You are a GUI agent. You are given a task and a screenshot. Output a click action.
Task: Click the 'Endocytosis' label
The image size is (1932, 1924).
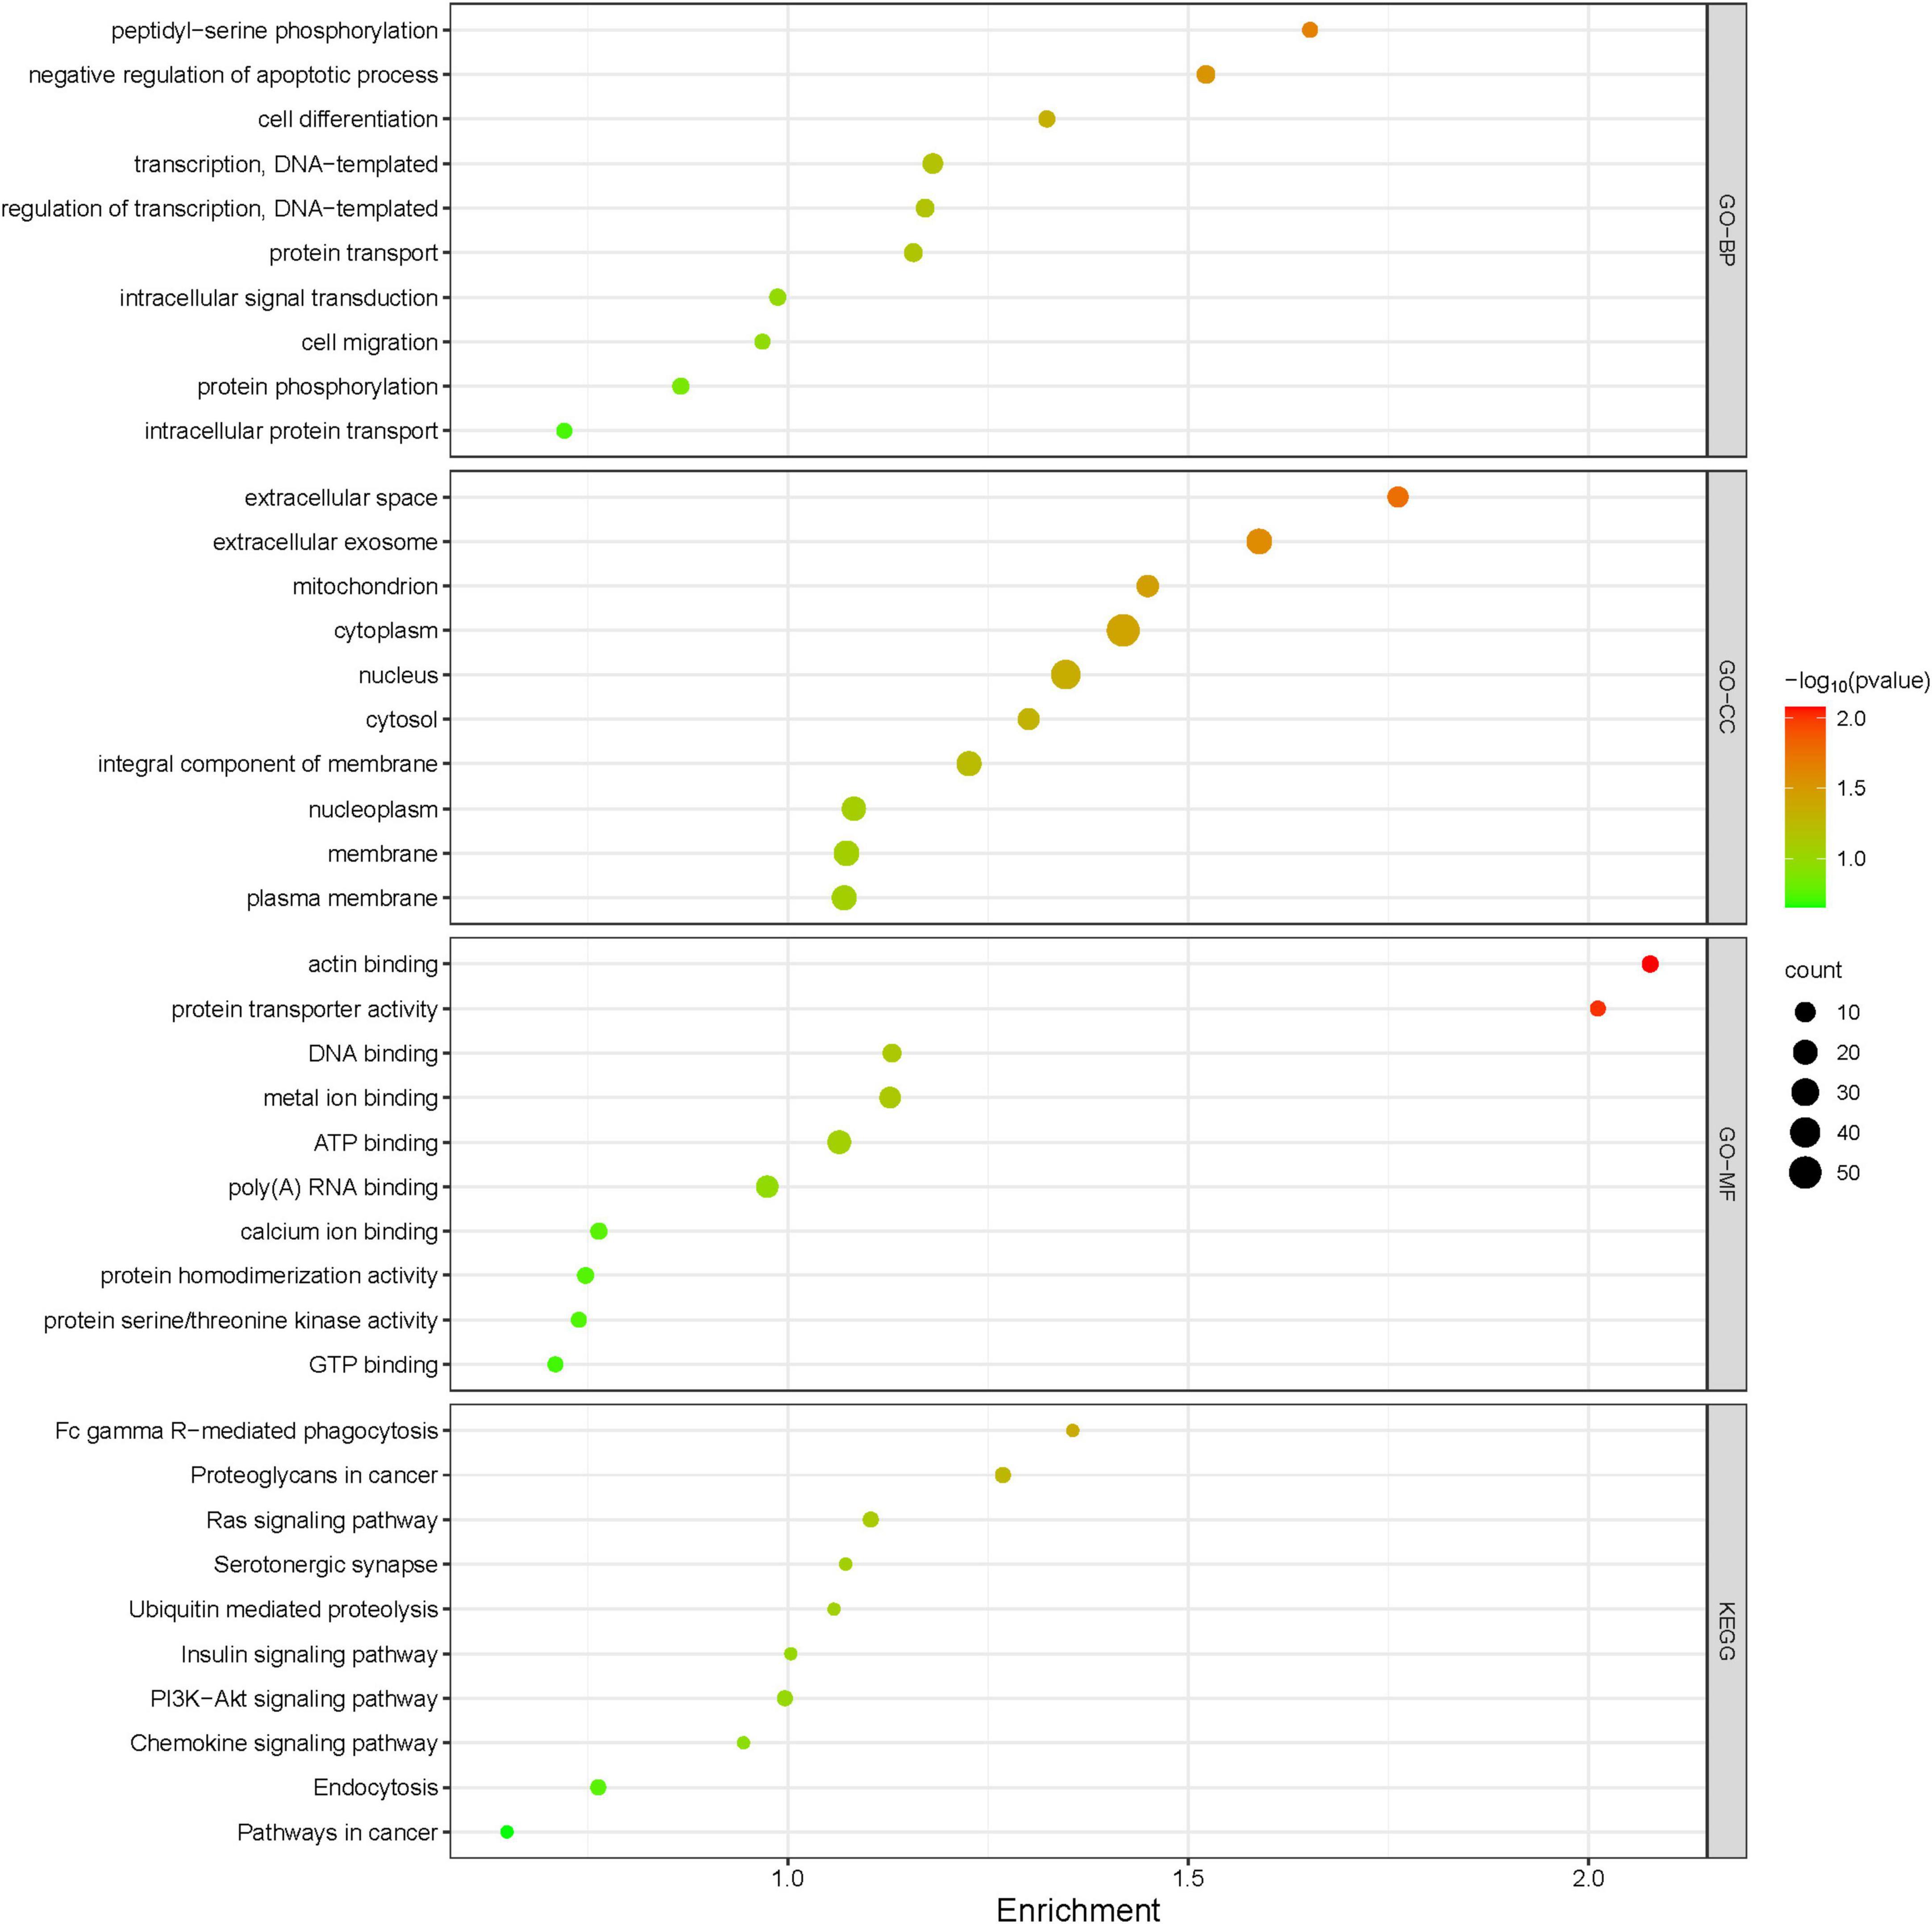click(x=376, y=1787)
